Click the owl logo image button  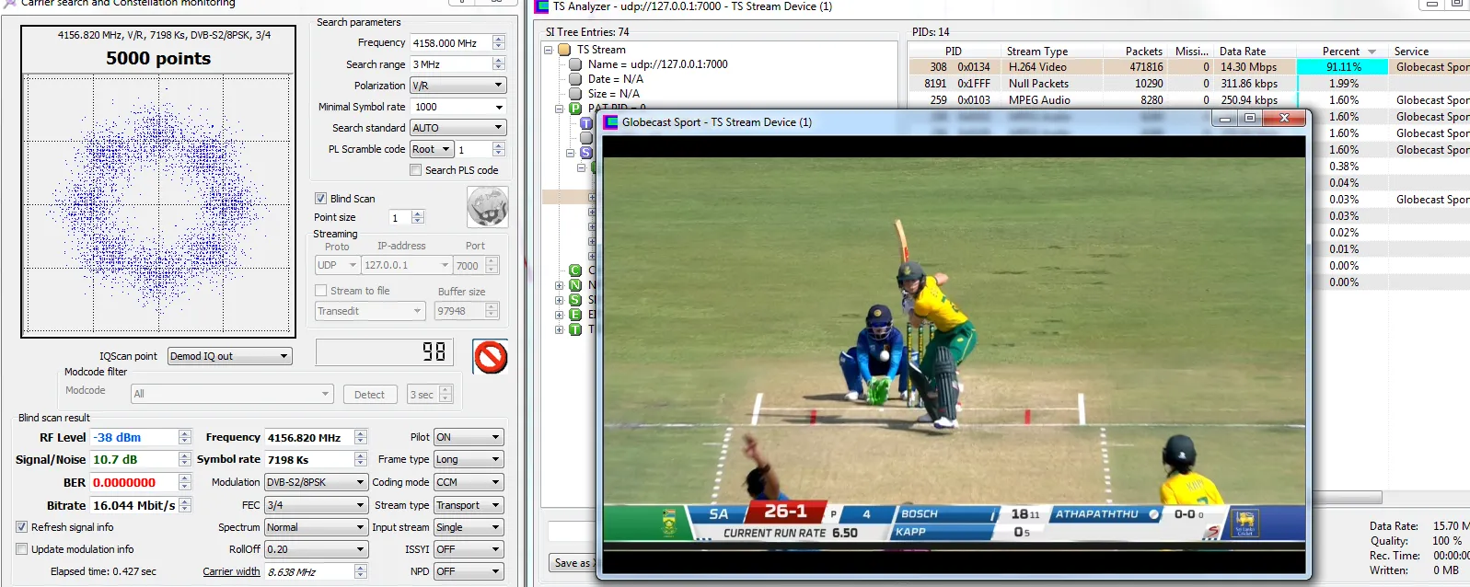[x=487, y=206]
